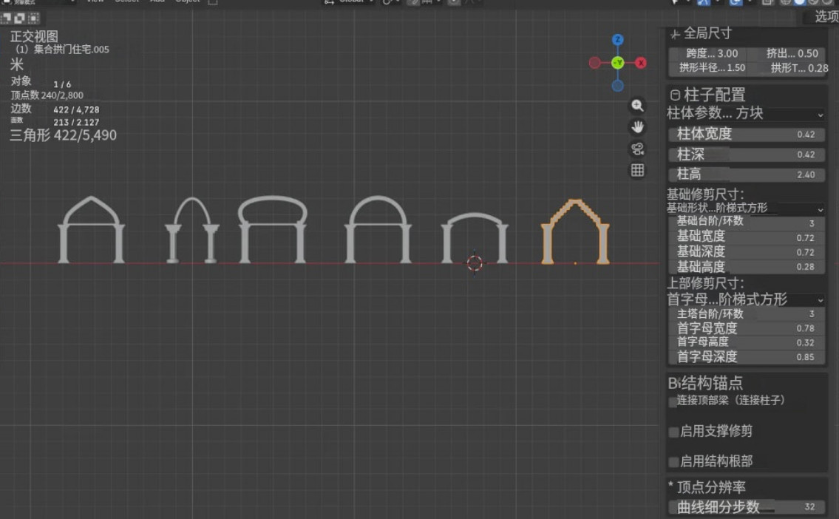This screenshot has height=519, width=839.
Task: Select the first new-selection mode icon
Action: point(6,18)
